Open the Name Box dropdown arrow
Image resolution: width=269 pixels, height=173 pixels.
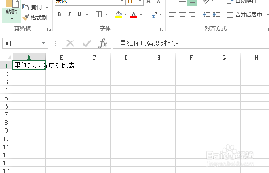[x=44, y=43]
